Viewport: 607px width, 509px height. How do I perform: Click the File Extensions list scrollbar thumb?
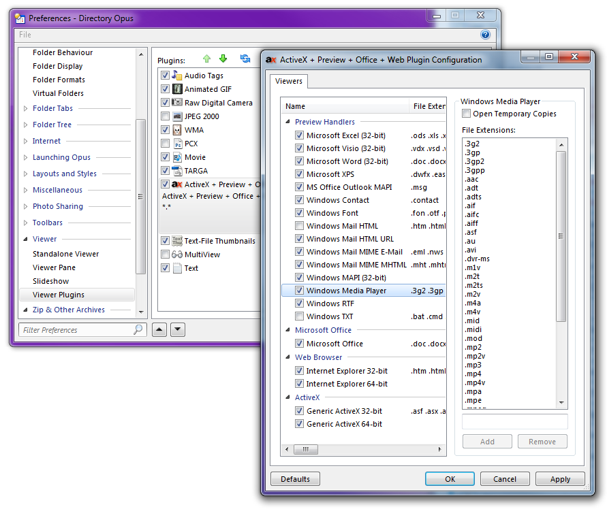click(561, 236)
